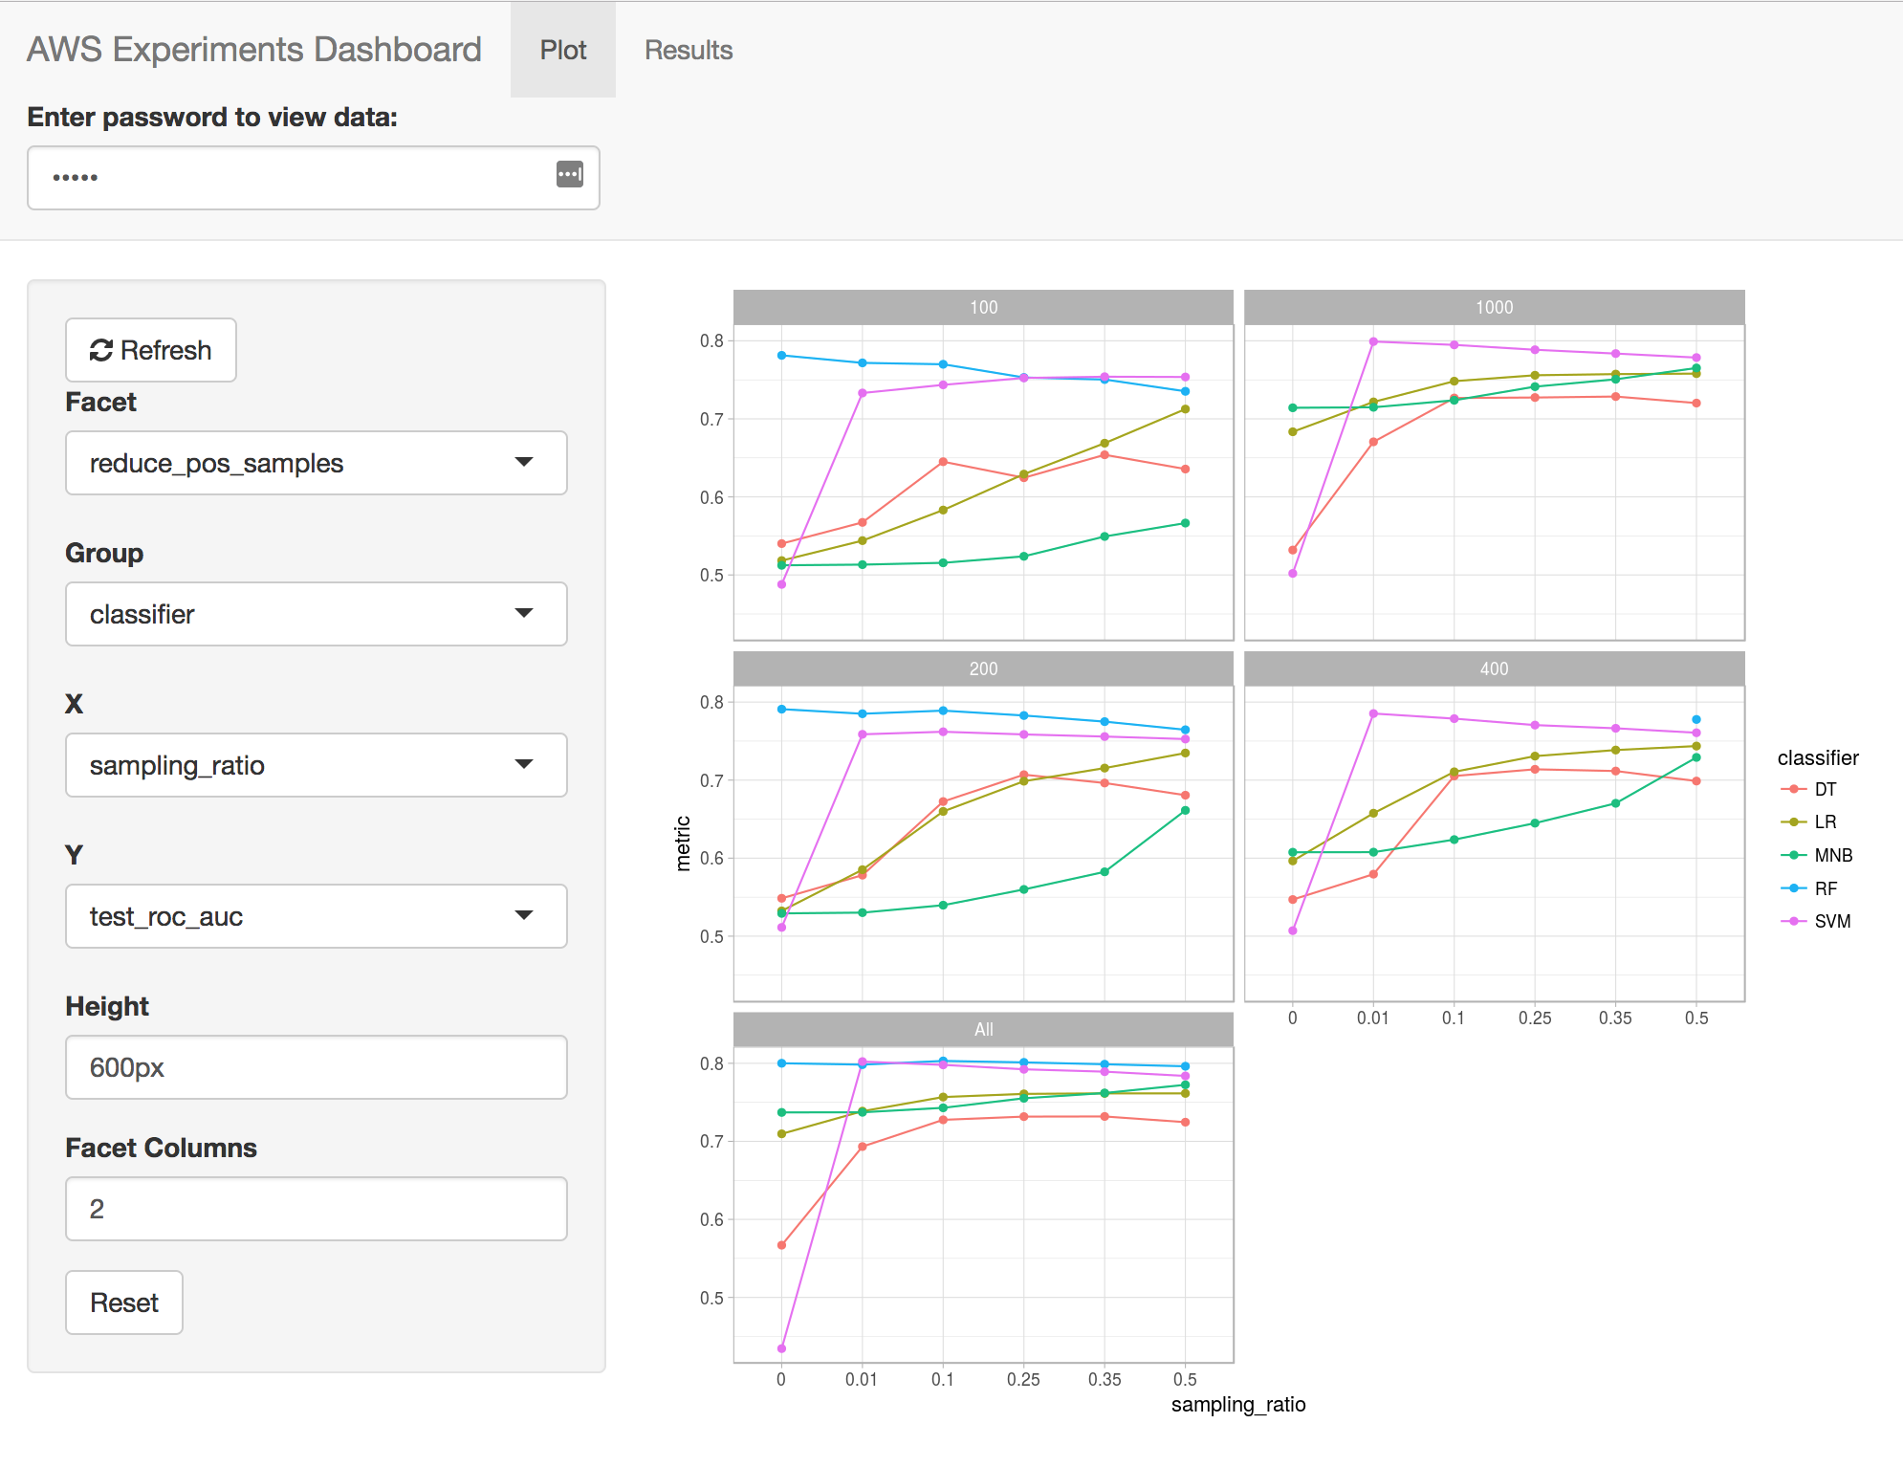The width and height of the screenshot is (1903, 1467).
Task: Expand the Group classifier dropdown
Action: 316,614
